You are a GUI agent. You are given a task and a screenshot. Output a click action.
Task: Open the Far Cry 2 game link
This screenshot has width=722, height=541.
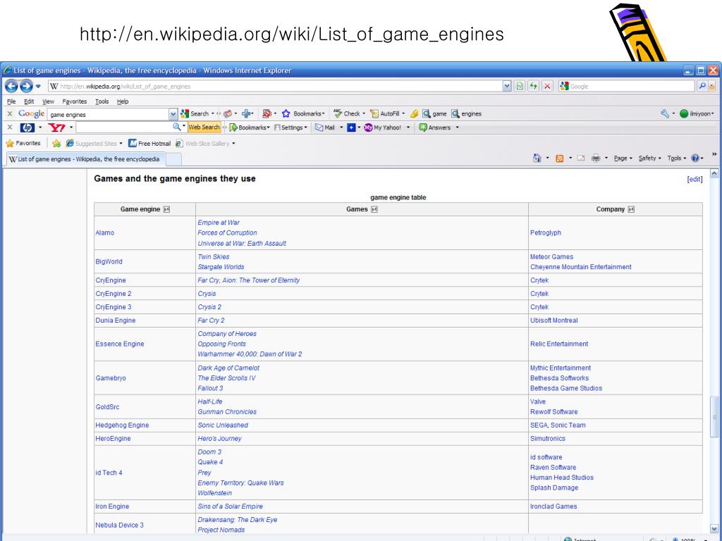pyautogui.click(x=212, y=321)
